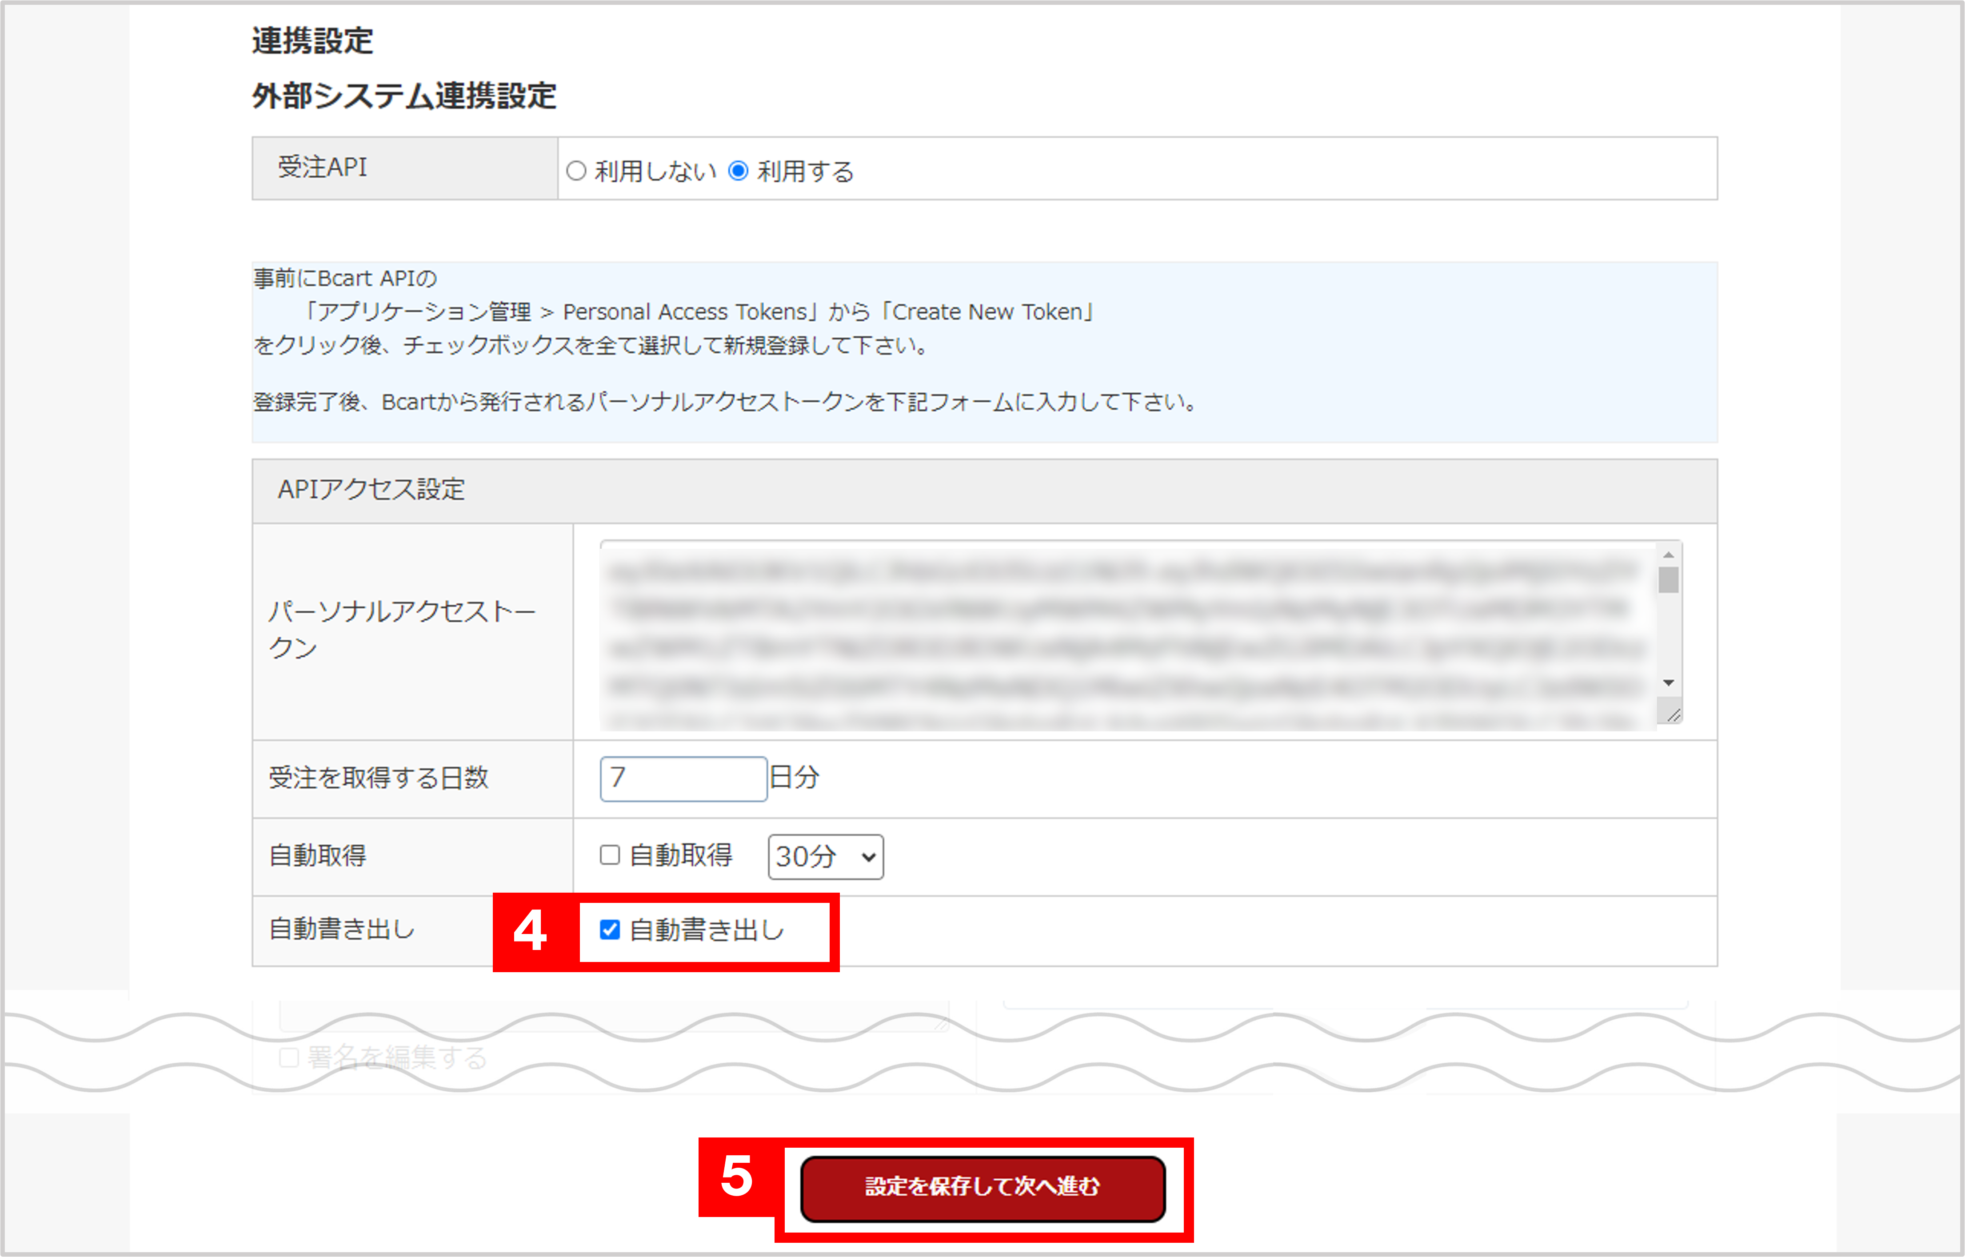This screenshot has height=1257, width=1965.
Task: Click the red step badge 4
Action: click(x=531, y=930)
